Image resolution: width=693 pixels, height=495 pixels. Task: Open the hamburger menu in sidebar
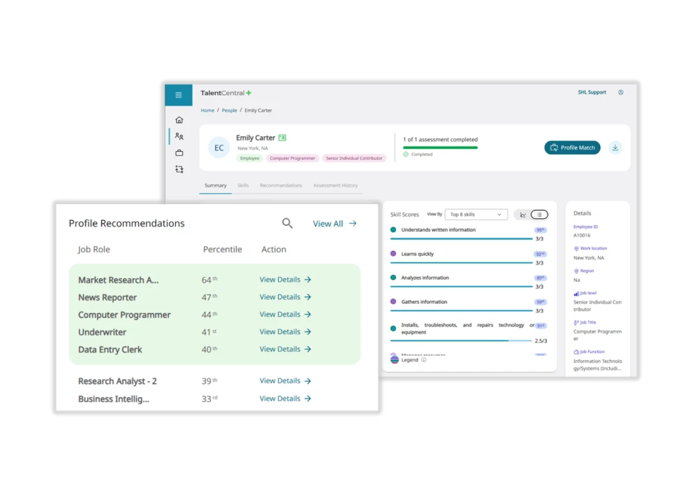coord(178,95)
